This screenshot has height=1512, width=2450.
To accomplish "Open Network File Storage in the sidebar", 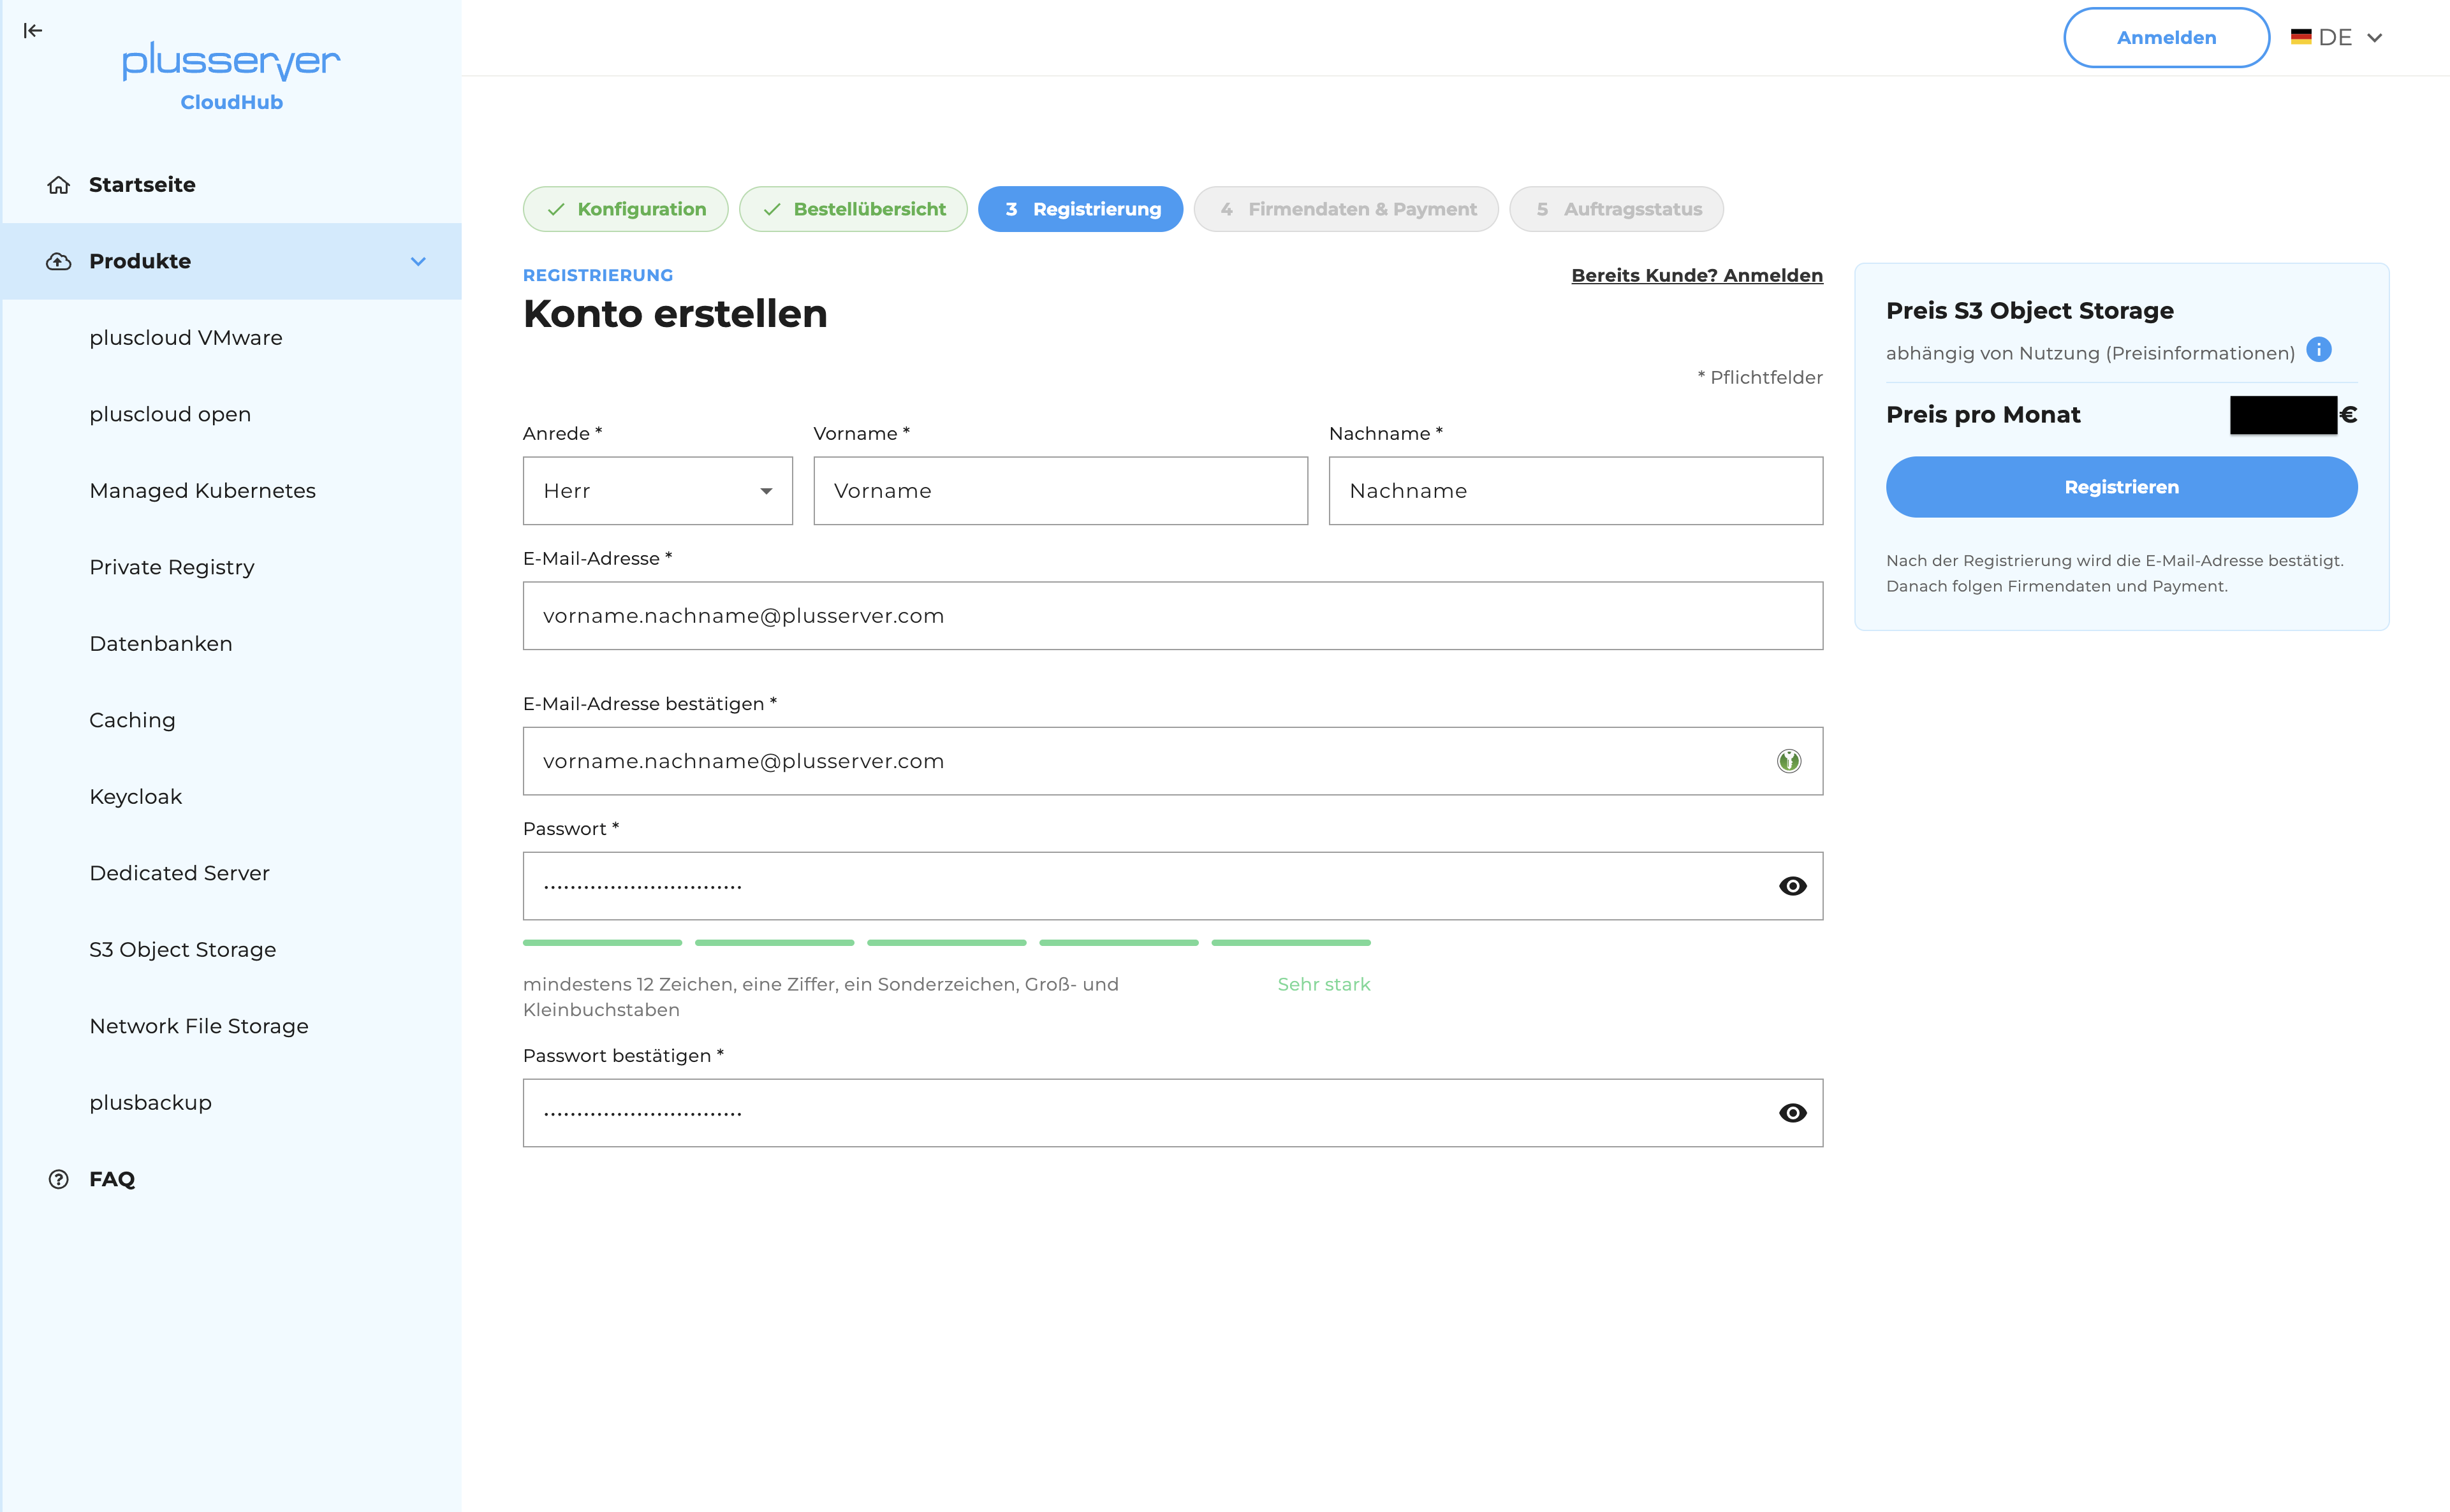I will (x=199, y=1026).
